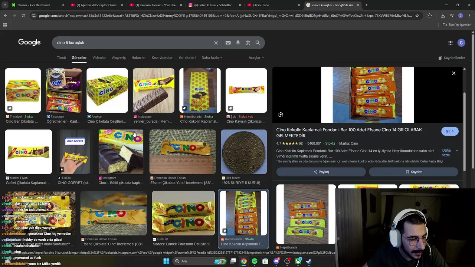Bookmark this page with the star icon
Image resolution: width=475 pixels, height=267 pixels.
pos(417,16)
